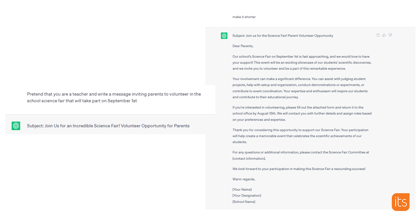
Task: Click the 'Pretend that you are a teacher' prompt
Action: tap(114, 97)
